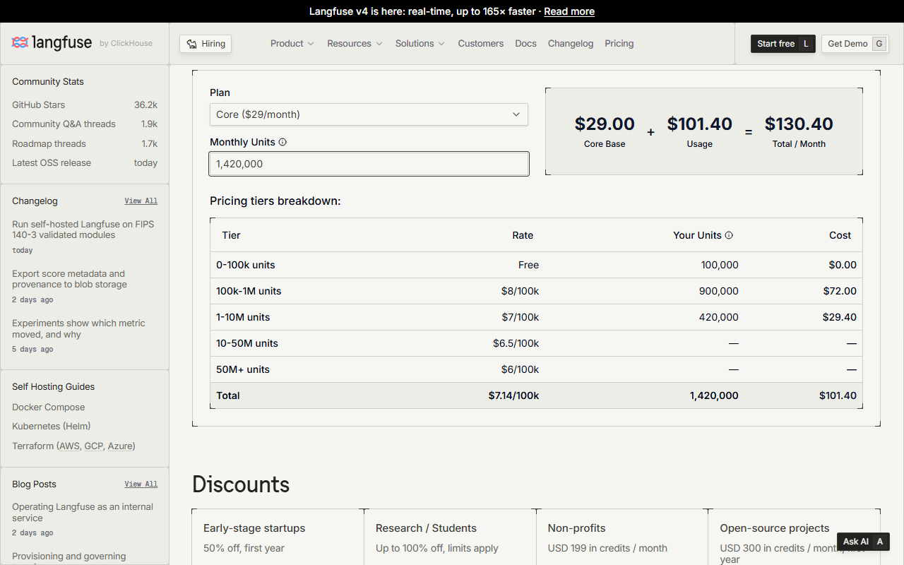This screenshot has height=565, width=904.
Task: Open Roadmap threads link
Action: pyautogui.click(x=85, y=143)
